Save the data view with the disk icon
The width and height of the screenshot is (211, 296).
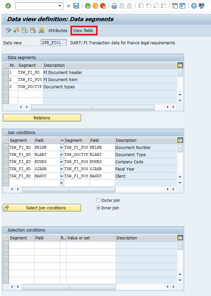pos(76,6)
